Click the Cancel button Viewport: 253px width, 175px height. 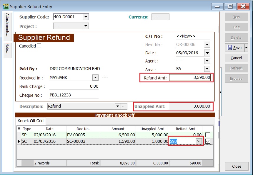(236, 58)
